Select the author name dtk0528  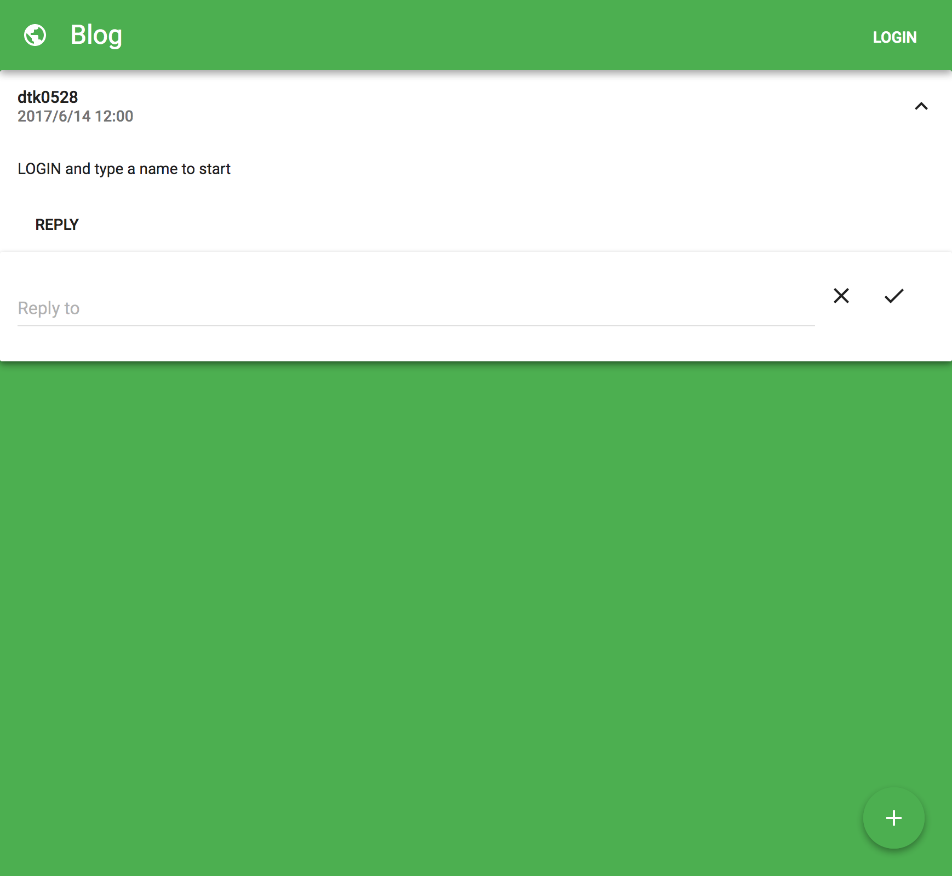48,97
